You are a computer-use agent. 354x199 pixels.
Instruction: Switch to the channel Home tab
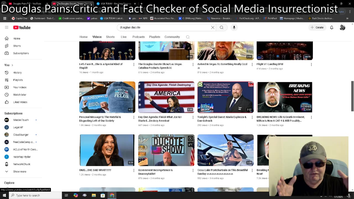[84, 37]
